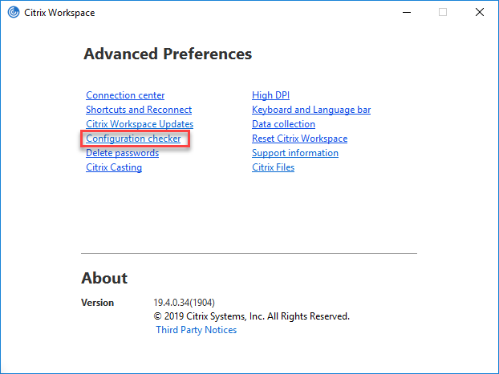Open High DPI settings

271,95
